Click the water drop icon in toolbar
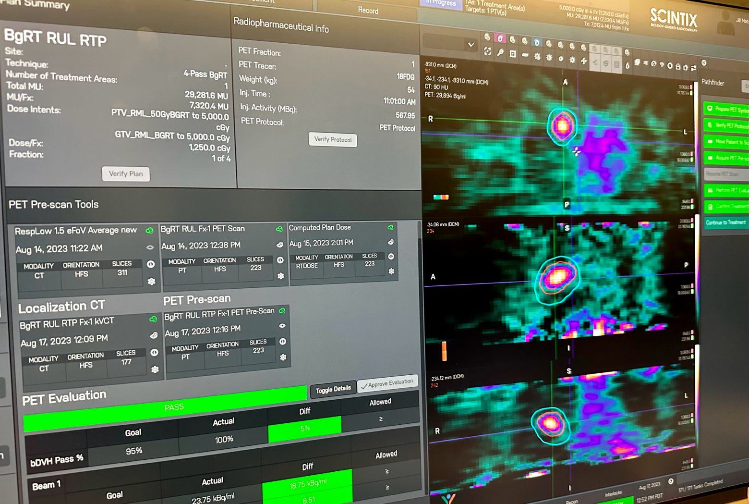Viewport: 749px width, 504px height. (627, 66)
